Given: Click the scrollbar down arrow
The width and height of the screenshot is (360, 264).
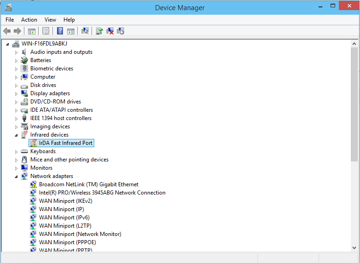Looking at the screenshot, I should point(354,248).
